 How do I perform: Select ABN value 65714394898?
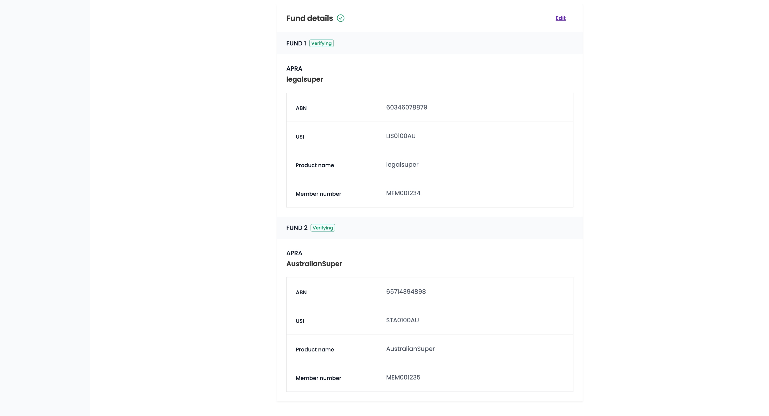[x=406, y=292]
